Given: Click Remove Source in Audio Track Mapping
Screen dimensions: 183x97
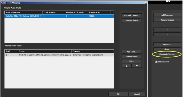Looking at the screenshot, I should (132, 21).
